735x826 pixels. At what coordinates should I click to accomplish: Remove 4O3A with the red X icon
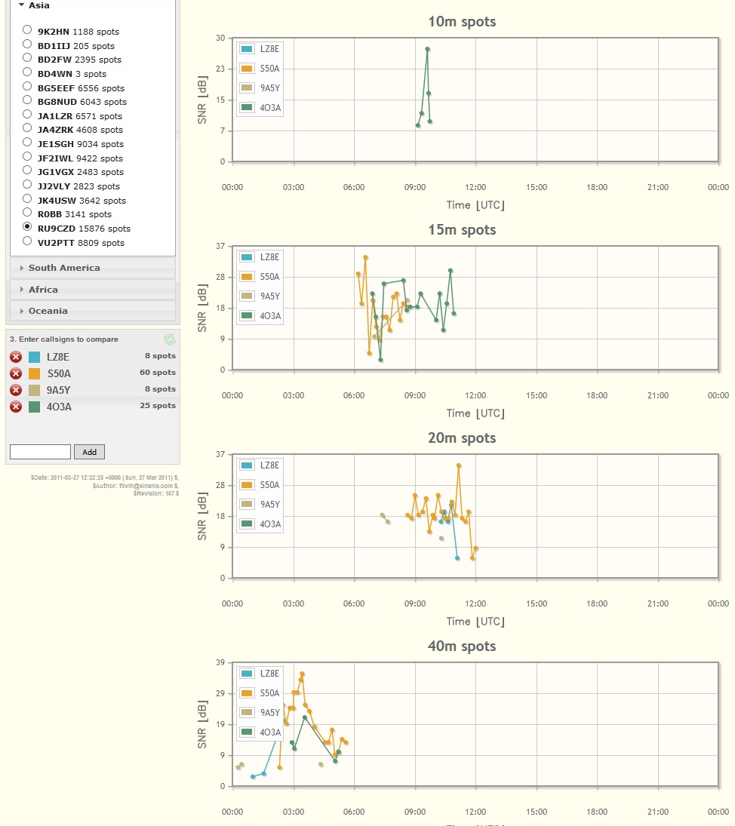point(16,407)
